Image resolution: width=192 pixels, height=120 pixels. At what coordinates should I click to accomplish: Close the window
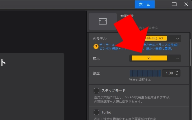point(186,4)
